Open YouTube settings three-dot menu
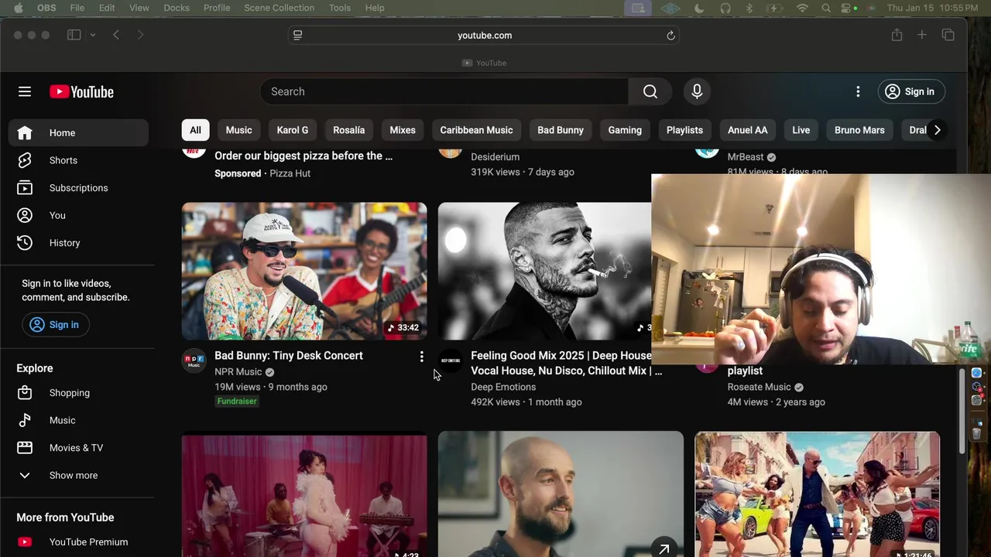 coord(858,91)
